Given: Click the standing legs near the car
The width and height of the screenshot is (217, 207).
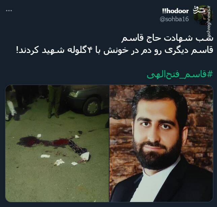Looking at the screenshot, I should [54, 102].
